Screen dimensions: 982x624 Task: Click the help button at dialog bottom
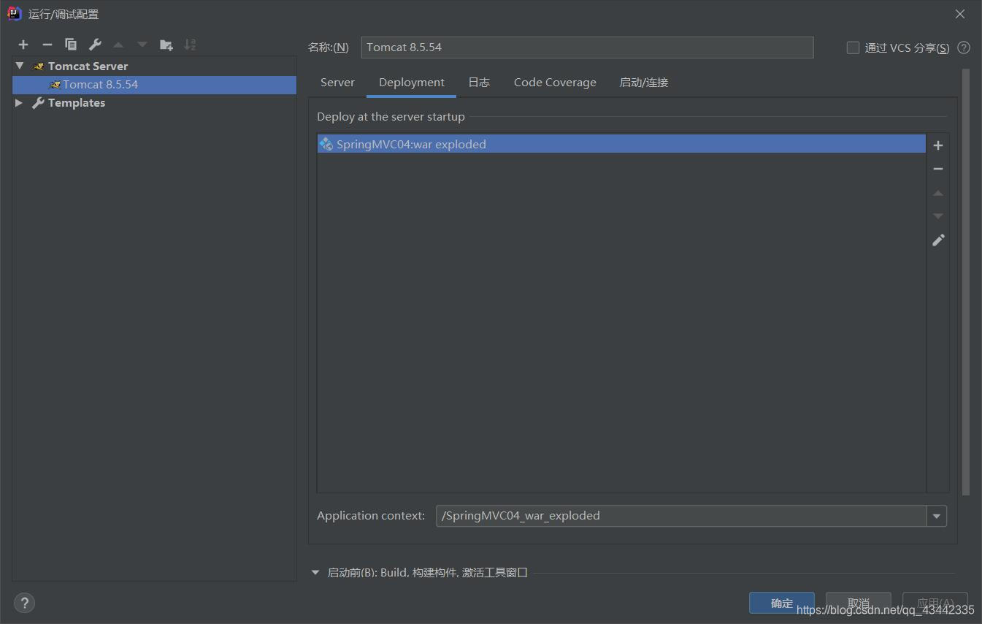24,603
